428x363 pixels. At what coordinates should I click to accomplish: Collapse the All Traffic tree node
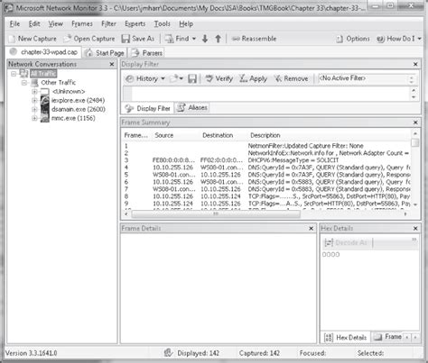pyautogui.click(x=14, y=74)
